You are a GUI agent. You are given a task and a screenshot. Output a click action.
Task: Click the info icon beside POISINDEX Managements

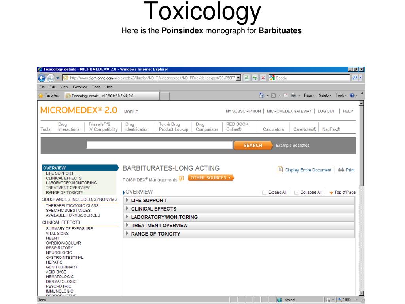pos(181,179)
